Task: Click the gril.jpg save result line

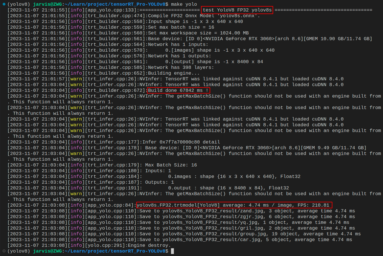Action: click(181, 228)
